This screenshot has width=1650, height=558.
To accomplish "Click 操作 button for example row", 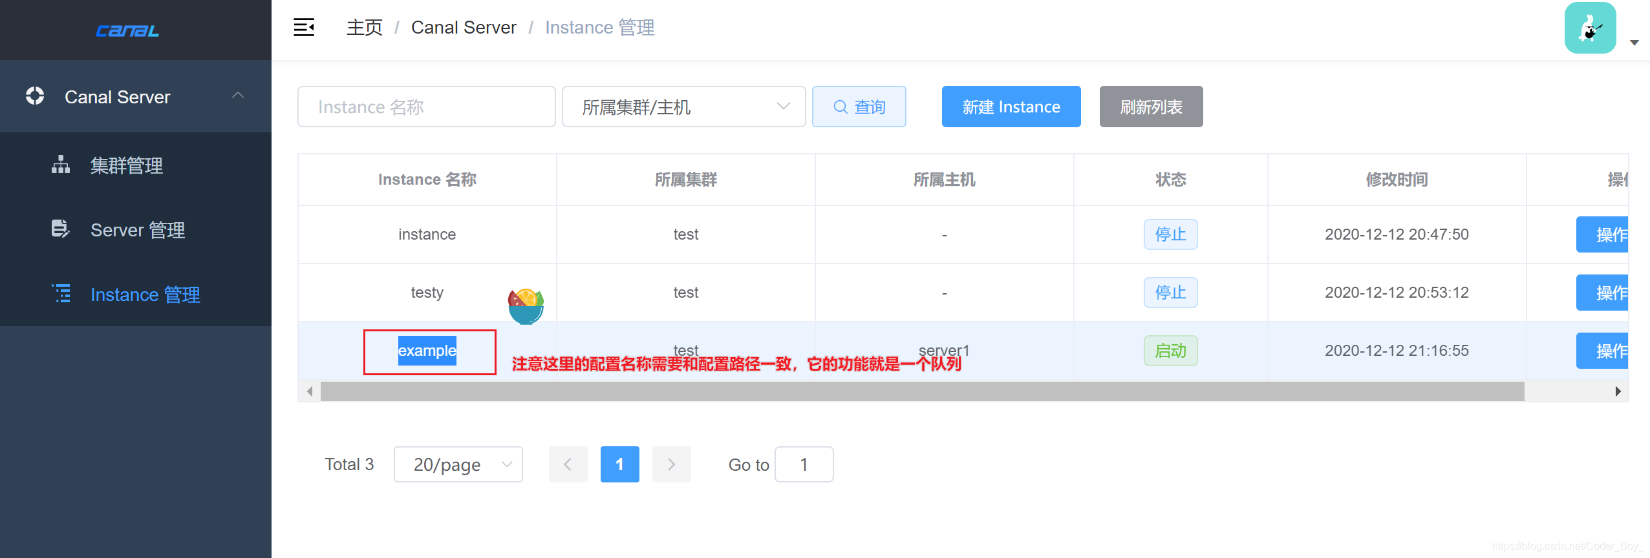I will pos(1602,351).
